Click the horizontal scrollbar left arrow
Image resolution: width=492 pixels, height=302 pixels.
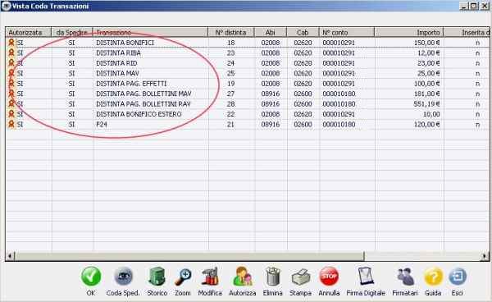[x=10, y=256]
